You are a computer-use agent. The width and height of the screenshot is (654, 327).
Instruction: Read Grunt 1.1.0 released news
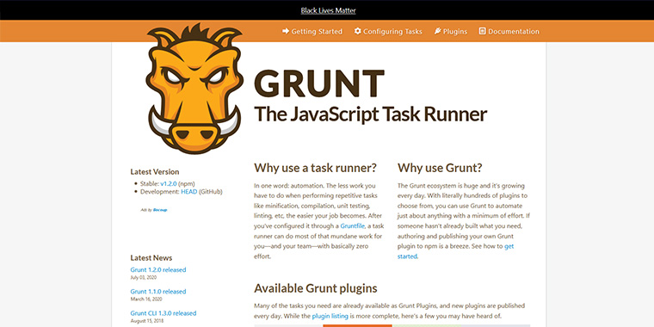(158, 292)
